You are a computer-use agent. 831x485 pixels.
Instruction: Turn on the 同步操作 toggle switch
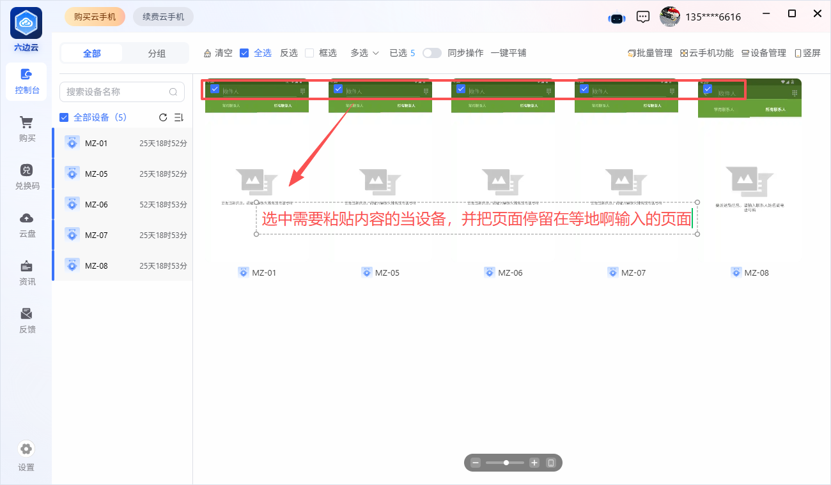point(432,53)
